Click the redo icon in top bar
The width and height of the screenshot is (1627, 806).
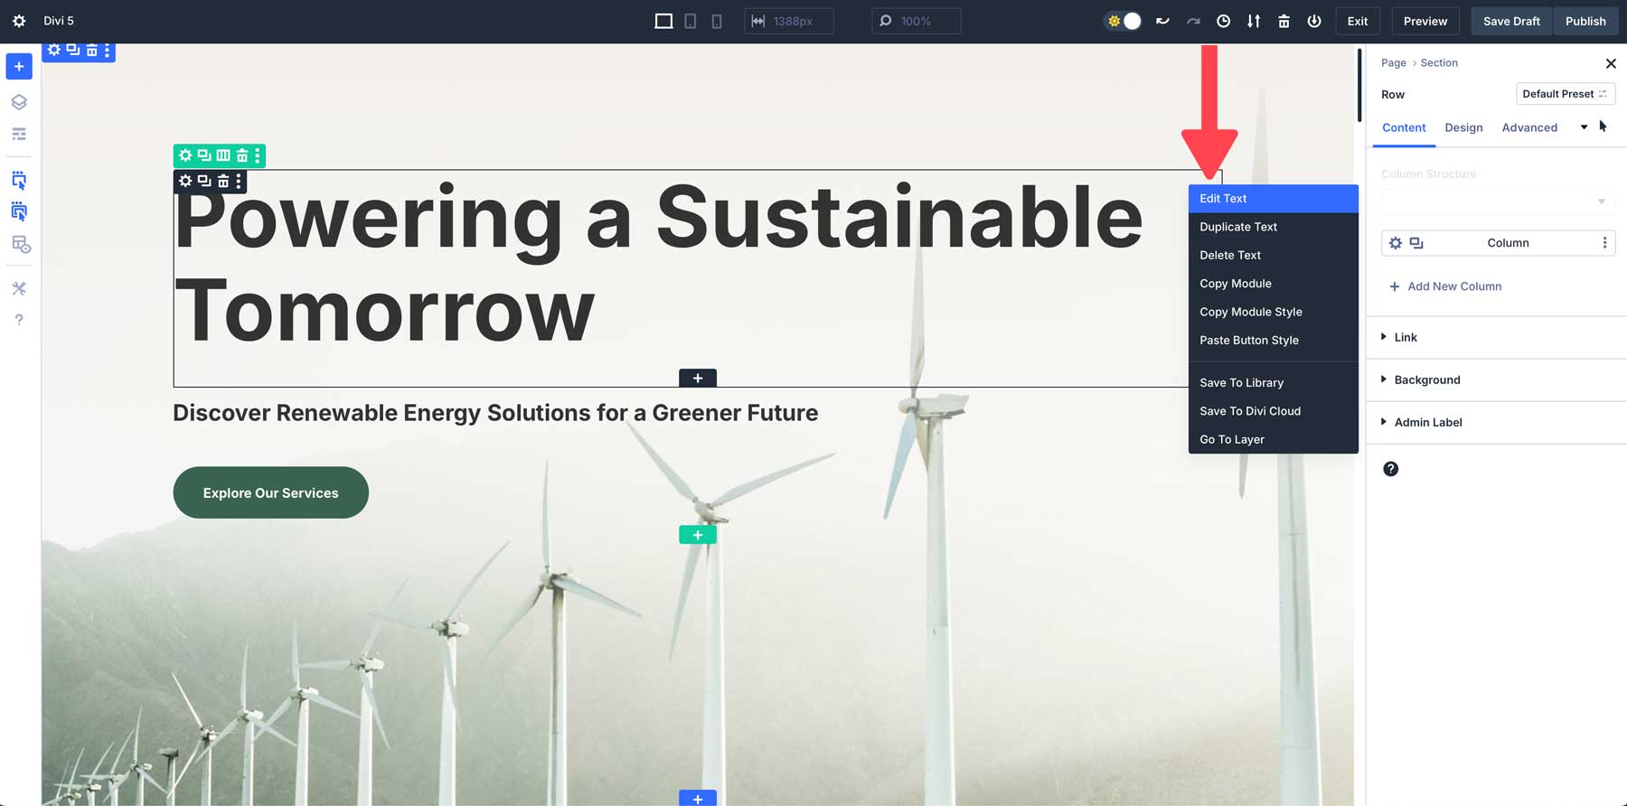pyautogui.click(x=1193, y=21)
